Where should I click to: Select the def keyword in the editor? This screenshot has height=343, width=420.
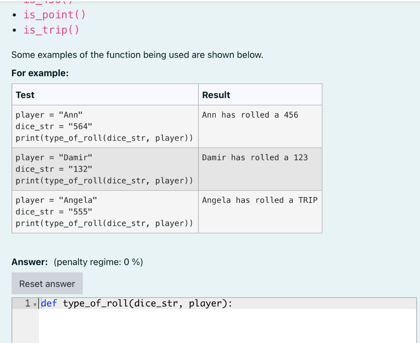50,303
